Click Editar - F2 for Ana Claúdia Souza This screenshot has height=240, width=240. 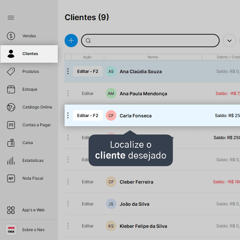[x=88, y=71]
